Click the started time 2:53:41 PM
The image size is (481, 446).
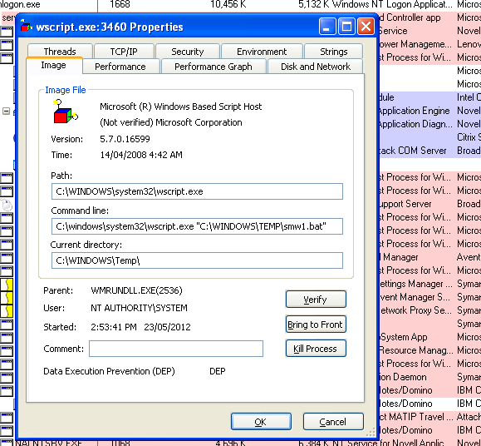pyautogui.click(x=114, y=327)
